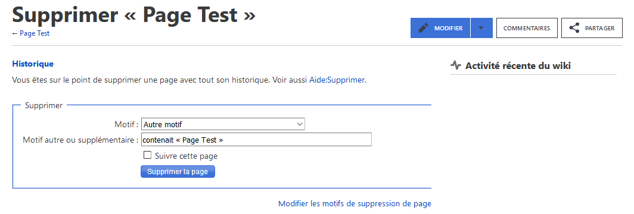The height and width of the screenshot is (214, 634).
Task: Open the Historique link
Action: (33, 64)
